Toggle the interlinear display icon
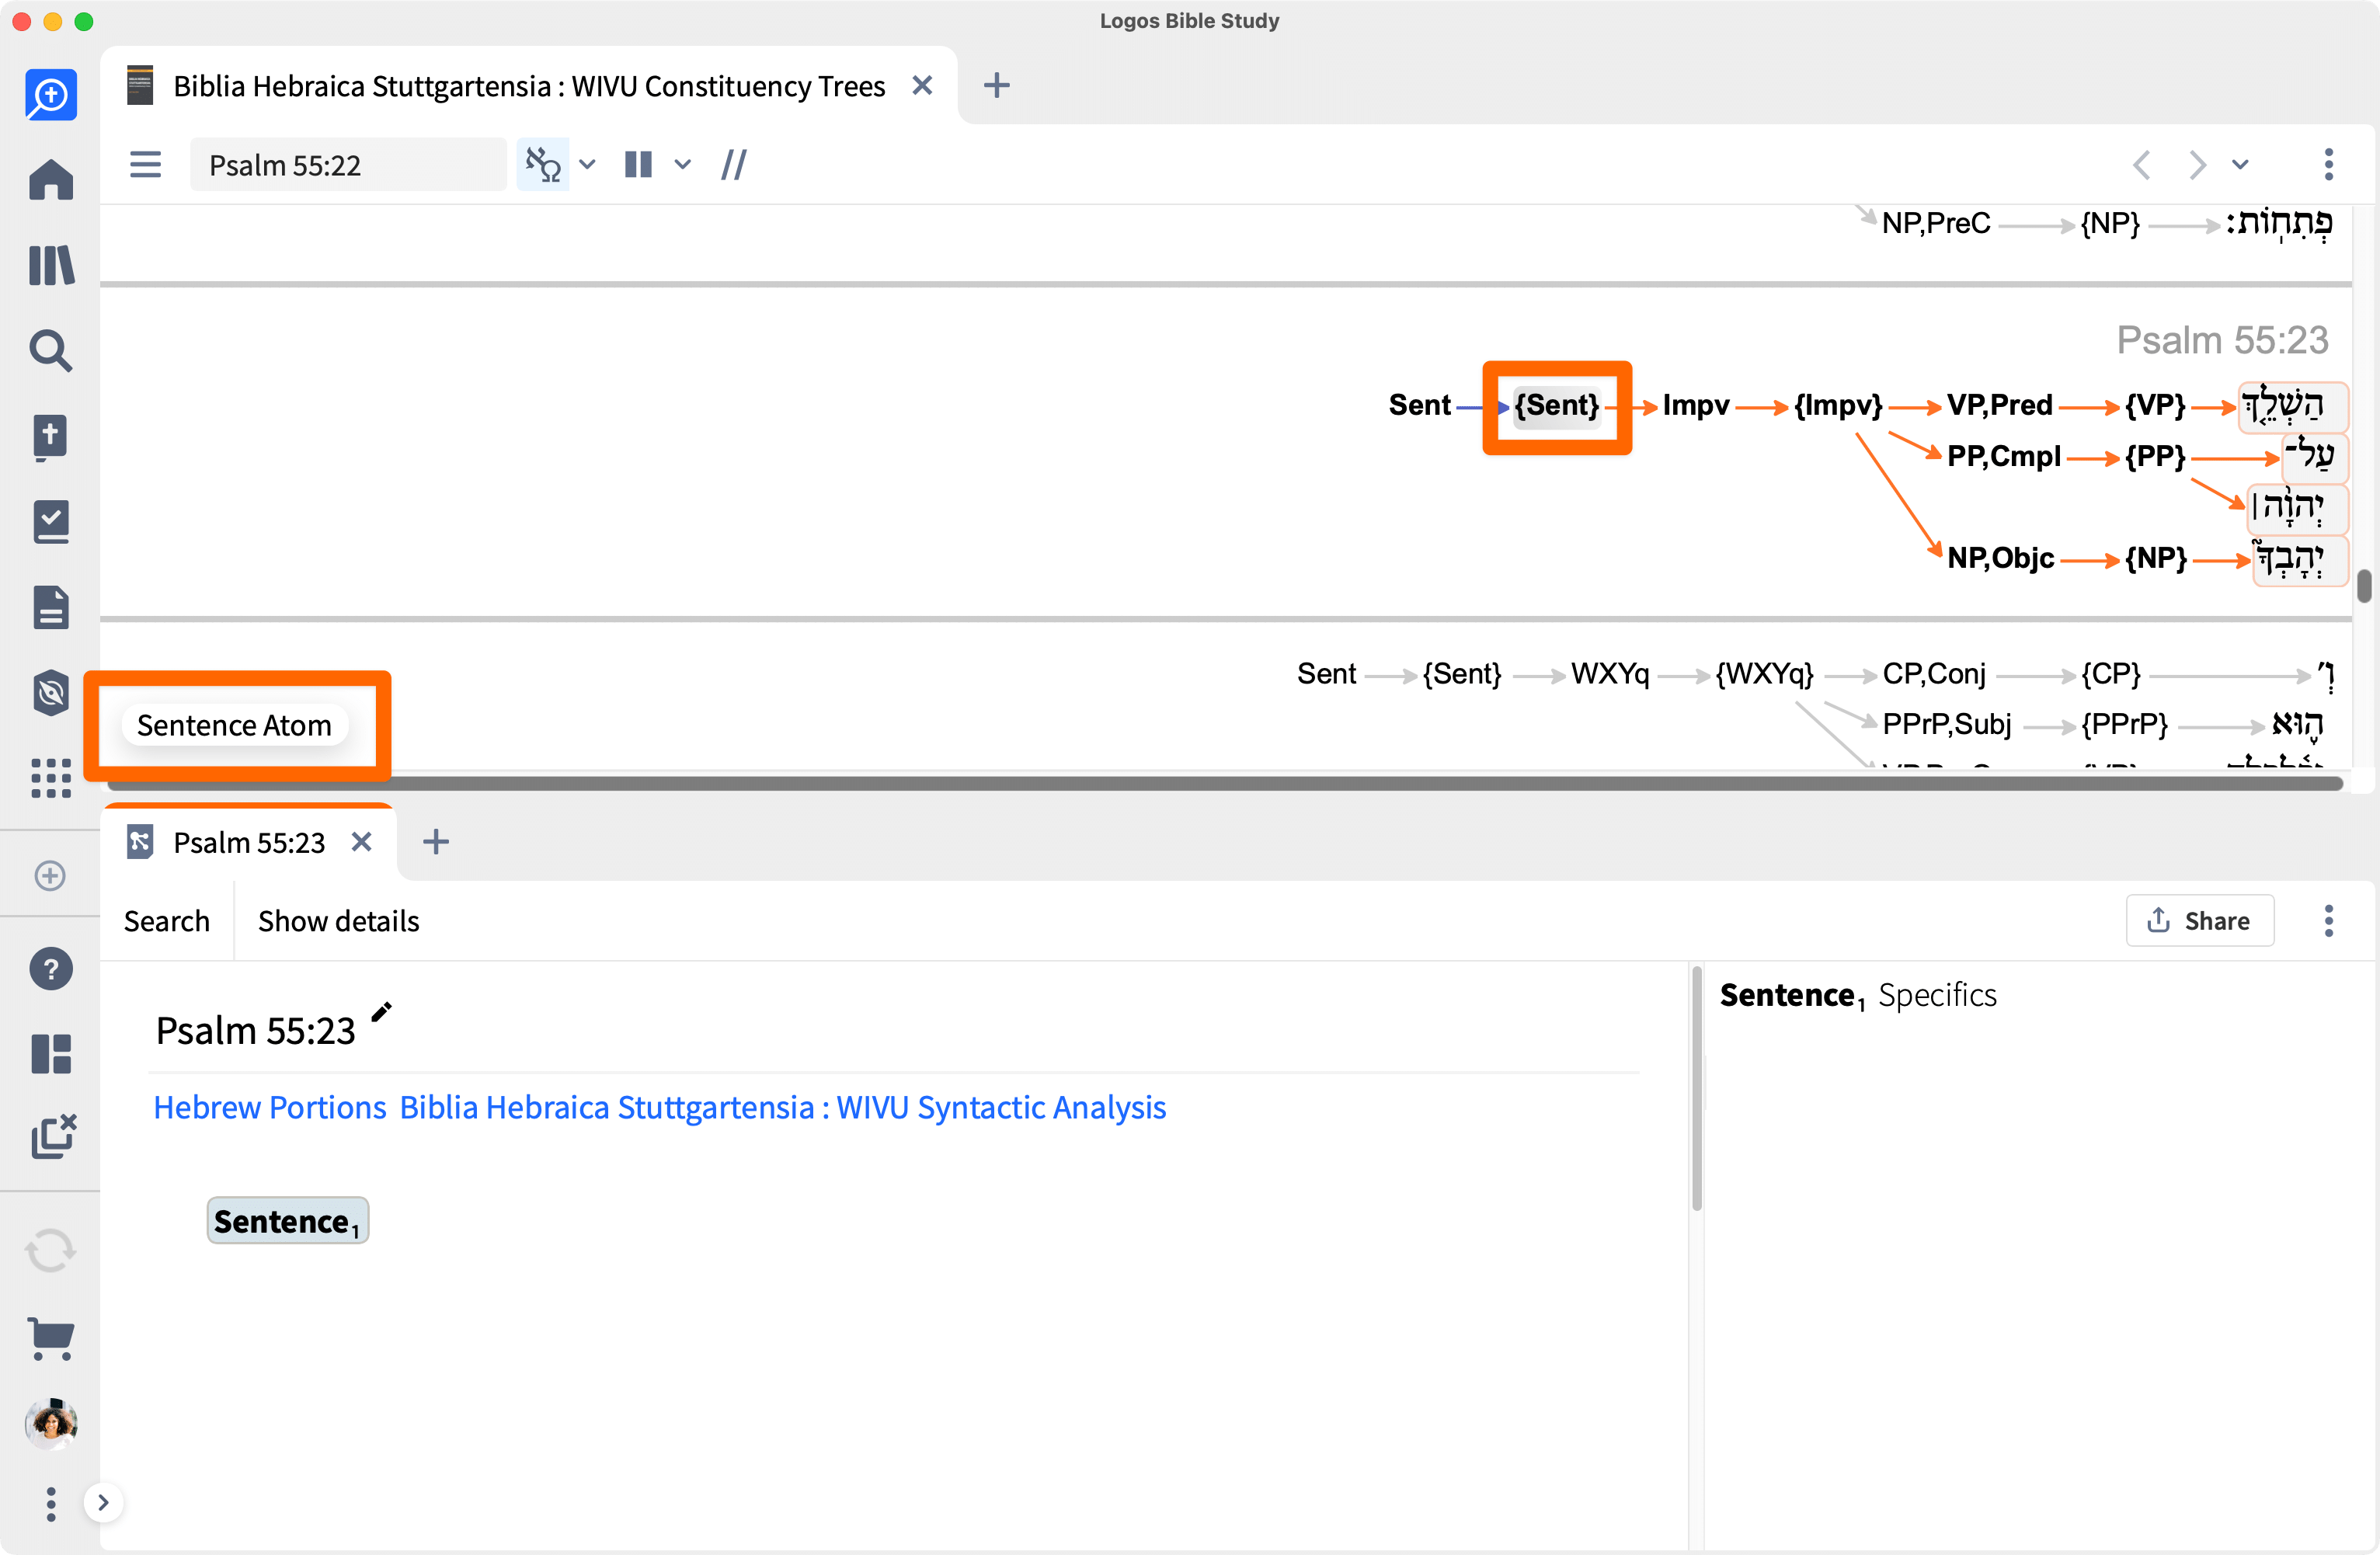 pyautogui.click(x=543, y=164)
